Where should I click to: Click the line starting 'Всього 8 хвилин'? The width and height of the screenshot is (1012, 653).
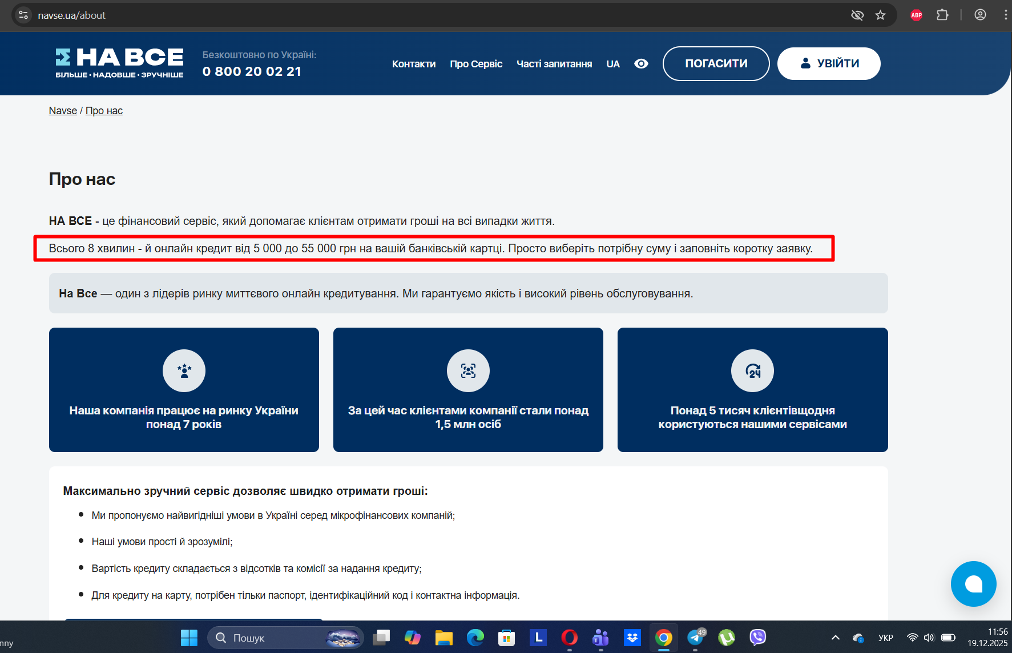click(431, 248)
